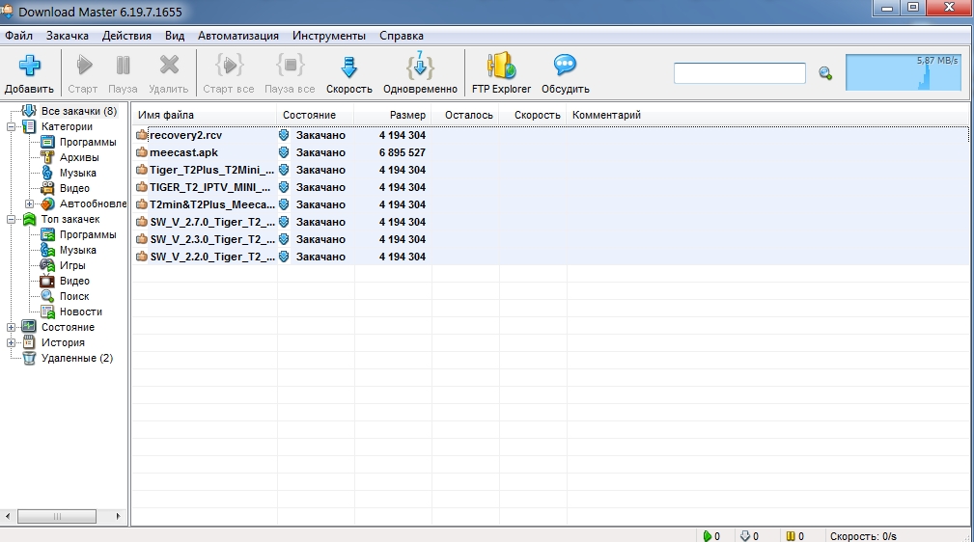The image size is (974, 542).
Task: Sort by Комментарий column
Action: 606,115
